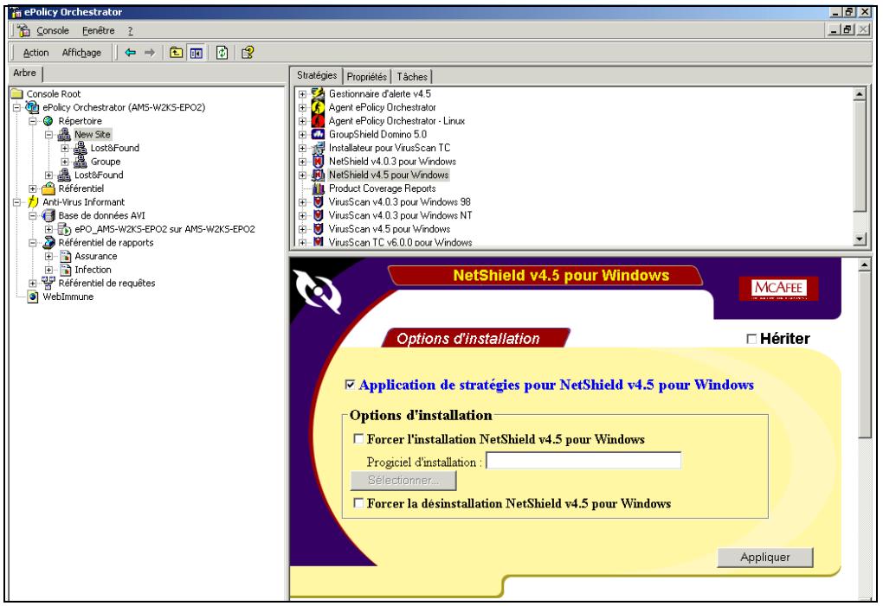Click the help toolbar icon
Image resolution: width=883 pixels, height=606 pixels.
[248, 53]
